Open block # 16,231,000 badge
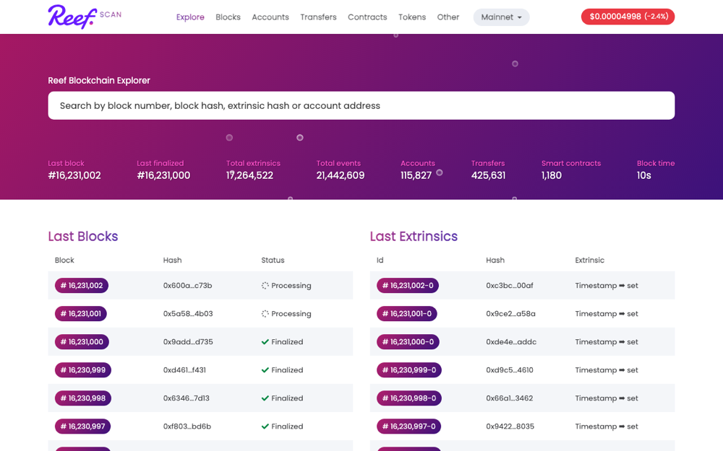Screen dimensions: 723x451 (82, 341)
